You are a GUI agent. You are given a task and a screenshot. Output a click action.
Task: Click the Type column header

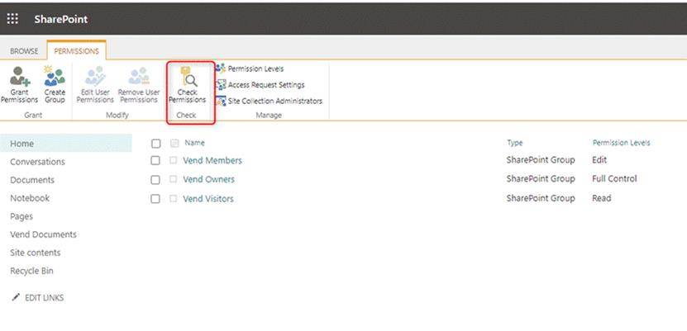click(515, 143)
